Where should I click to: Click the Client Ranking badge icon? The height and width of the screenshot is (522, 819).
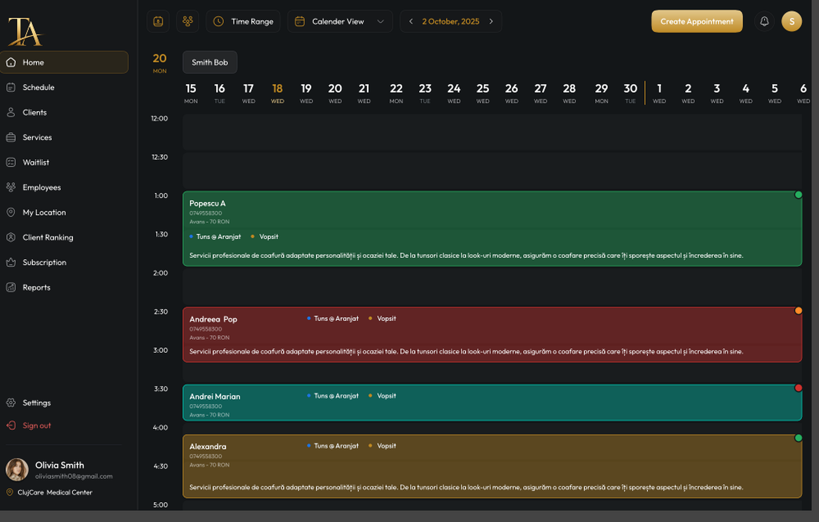pyautogui.click(x=11, y=237)
